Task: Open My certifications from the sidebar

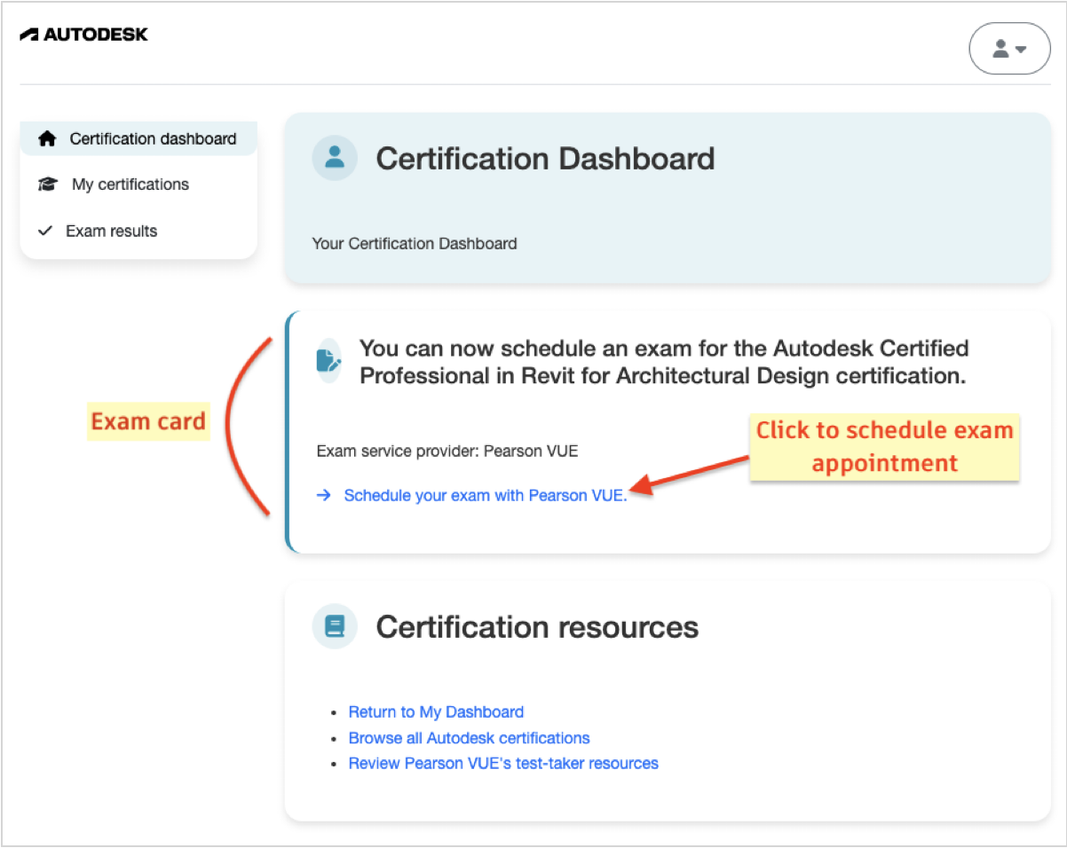Action: 130,185
